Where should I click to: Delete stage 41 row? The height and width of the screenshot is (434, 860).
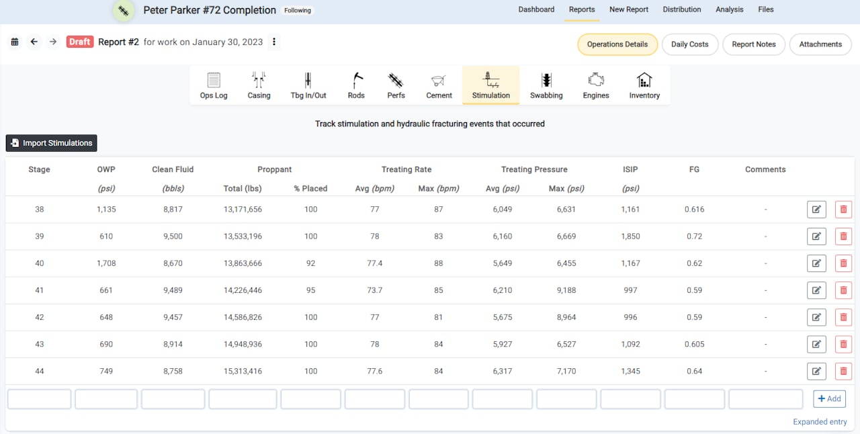coord(843,290)
